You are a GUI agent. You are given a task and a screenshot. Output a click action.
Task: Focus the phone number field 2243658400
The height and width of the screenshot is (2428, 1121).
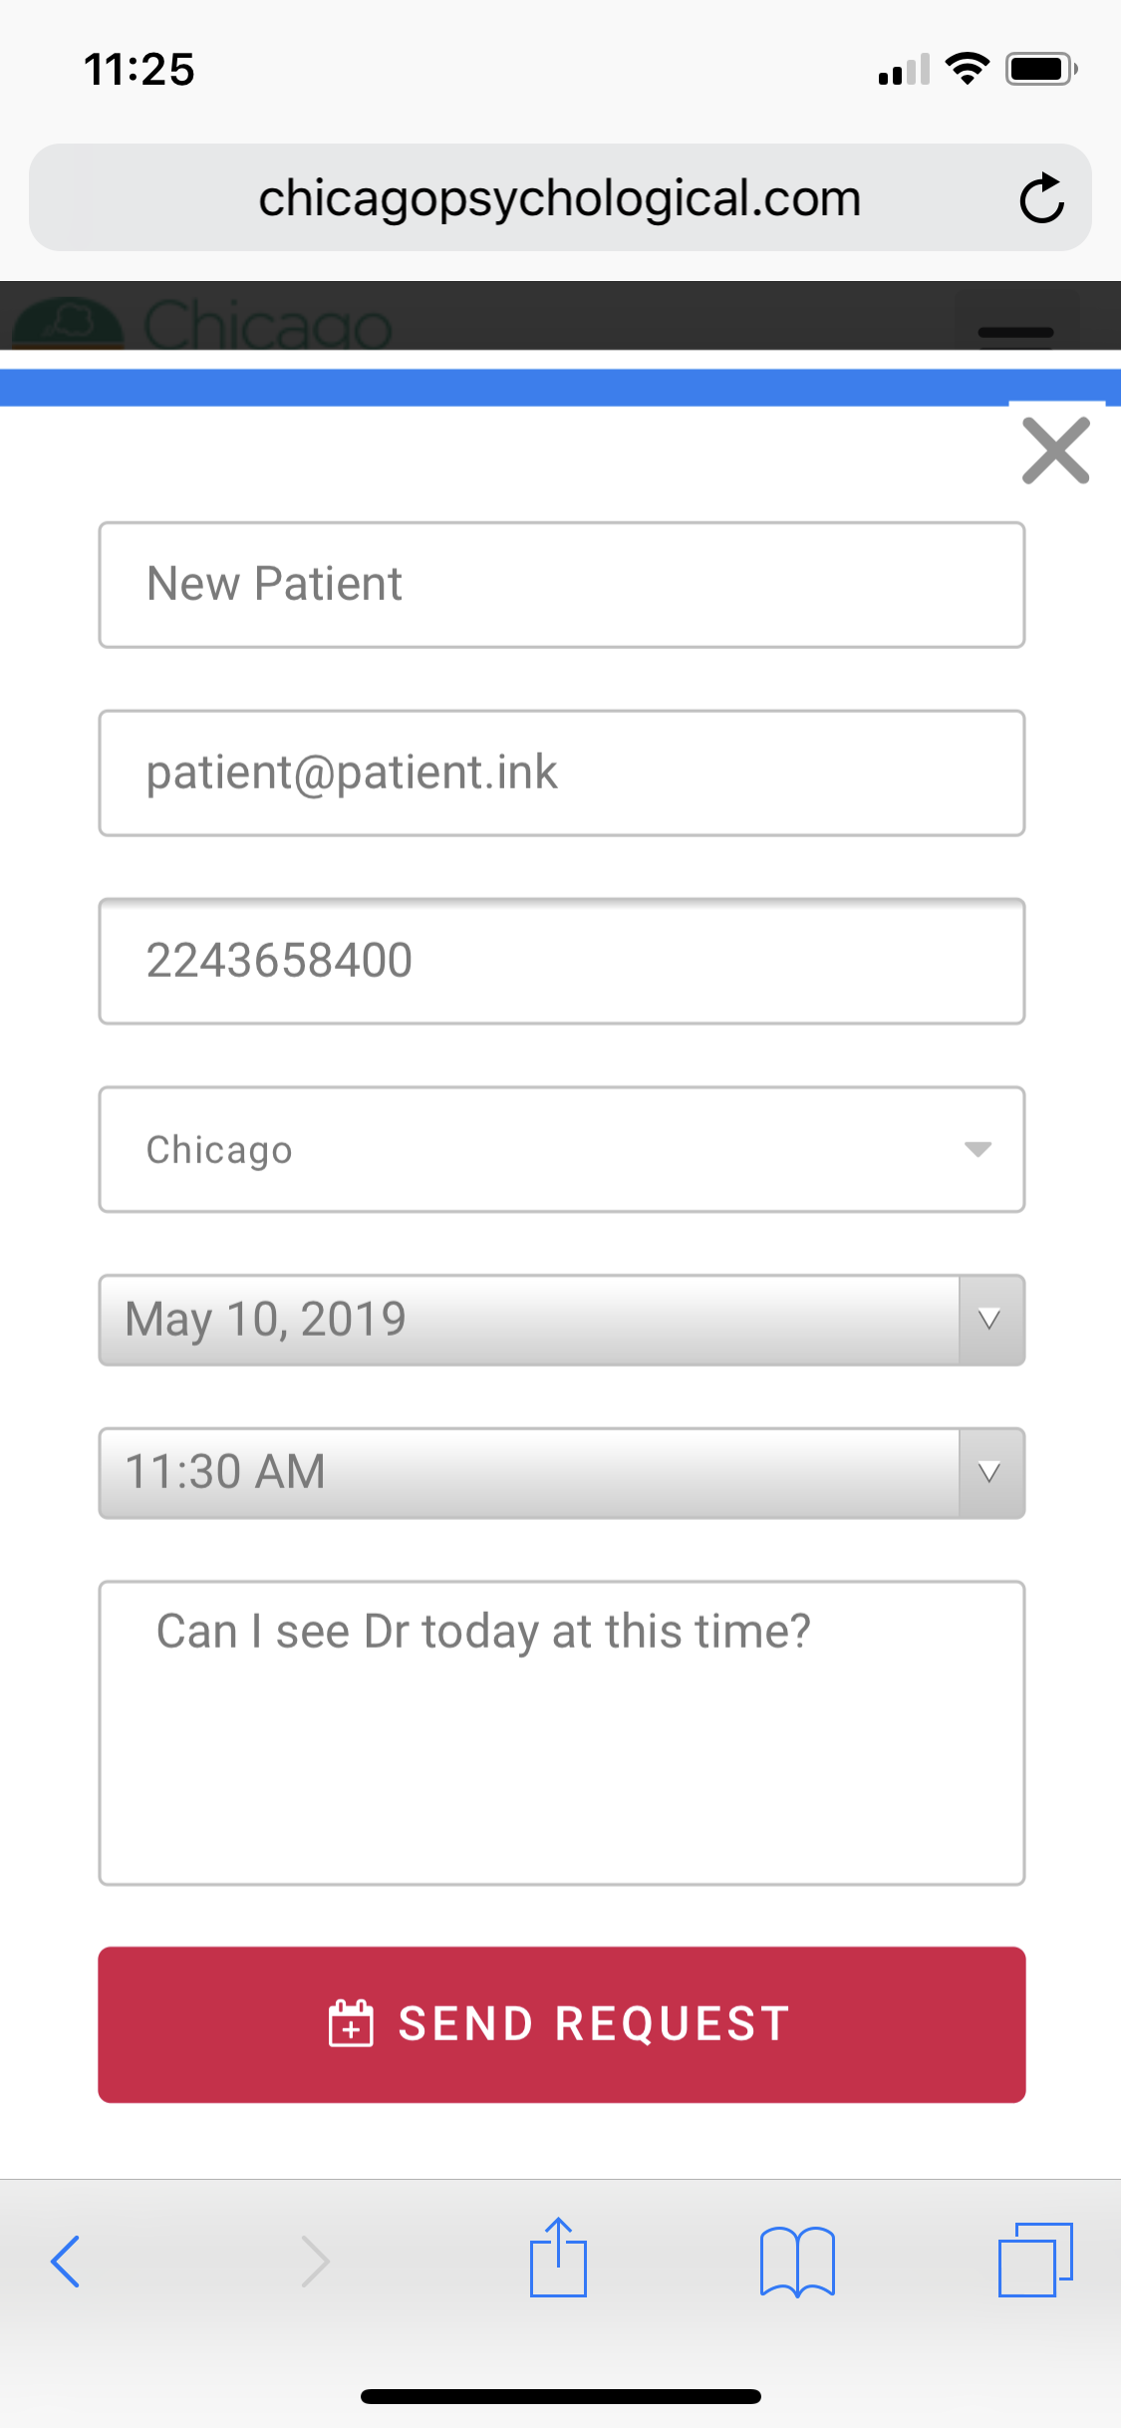point(562,961)
